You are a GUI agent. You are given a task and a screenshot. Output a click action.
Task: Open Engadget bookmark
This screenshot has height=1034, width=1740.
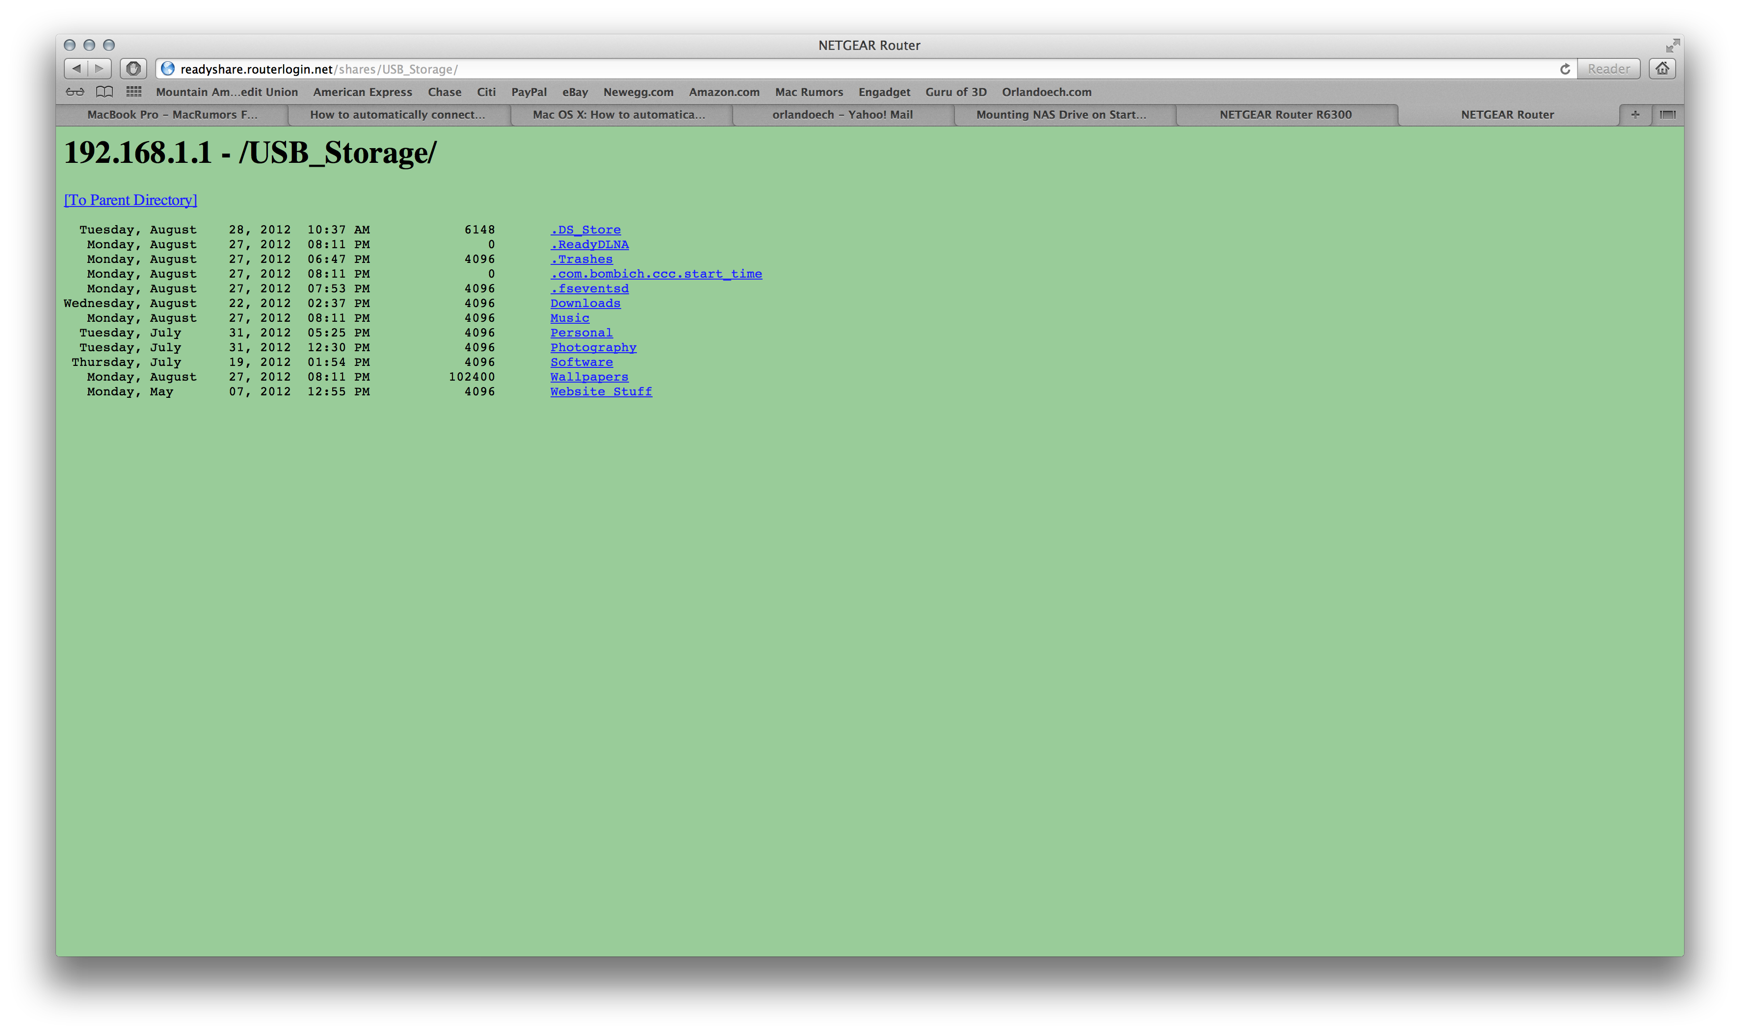(884, 92)
